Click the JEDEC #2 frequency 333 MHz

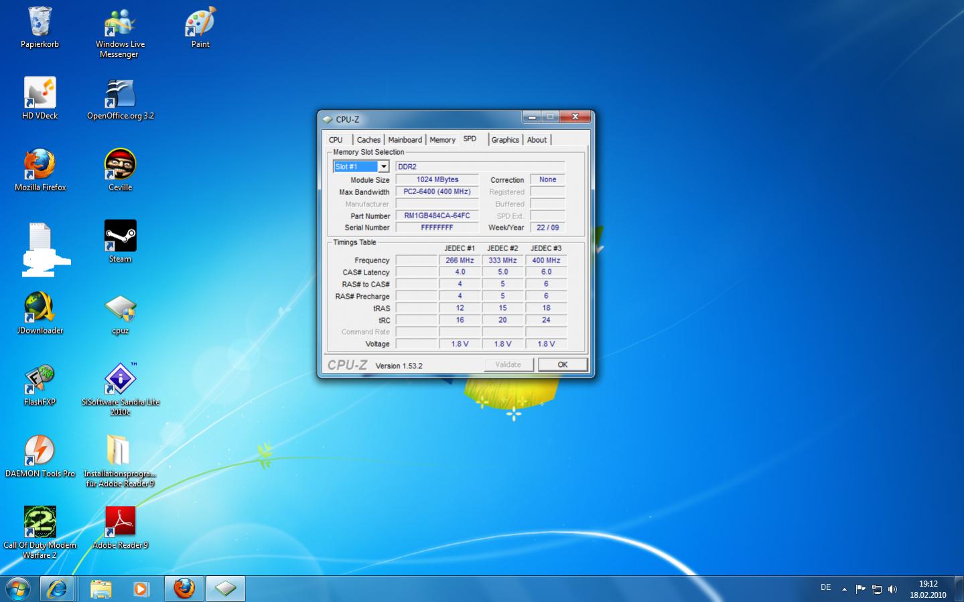pos(503,260)
